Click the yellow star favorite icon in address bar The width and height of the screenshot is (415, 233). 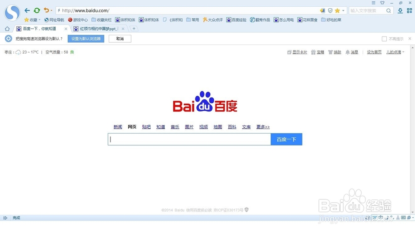(337, 11)
